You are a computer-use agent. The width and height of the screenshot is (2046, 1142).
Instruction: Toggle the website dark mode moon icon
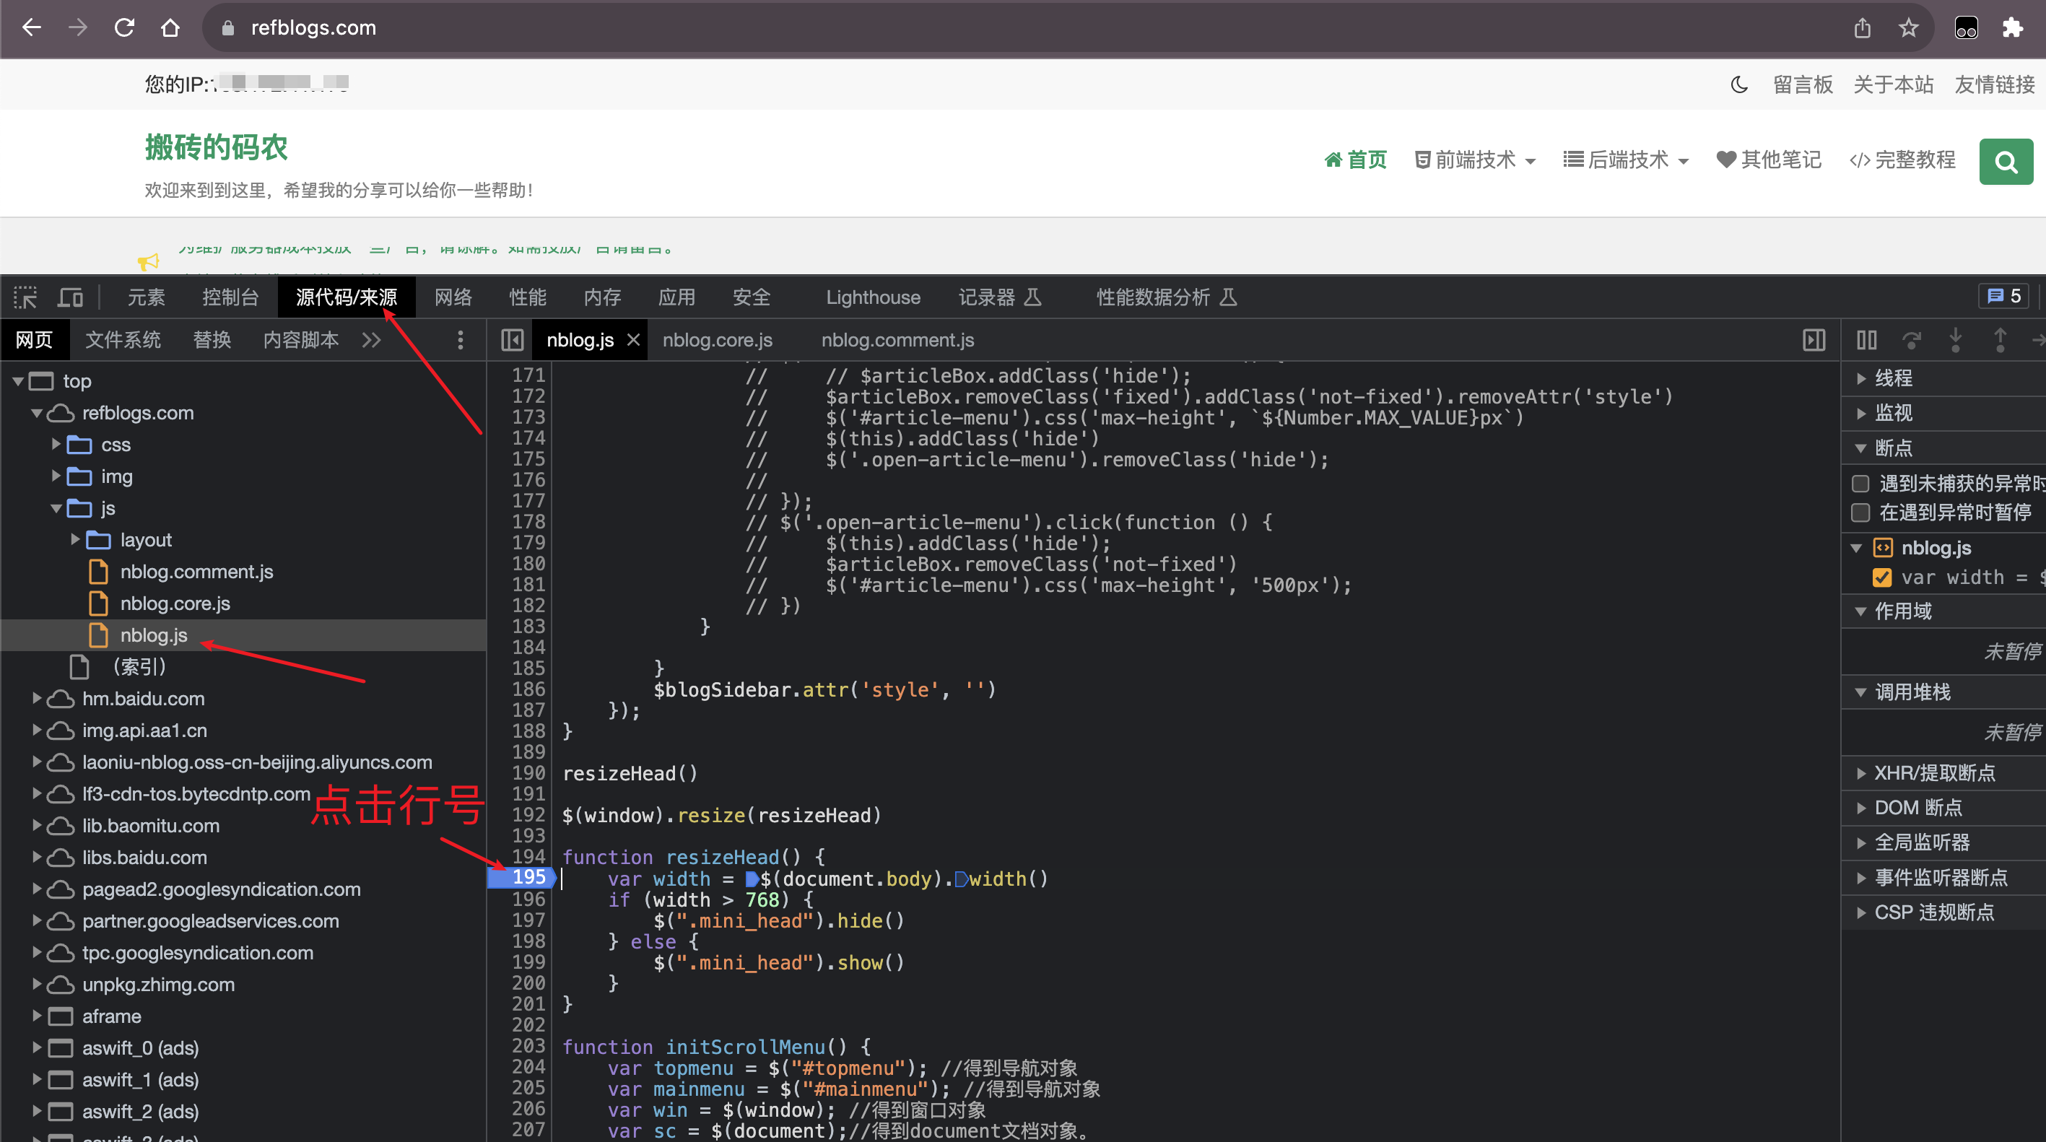point(1738,85)
